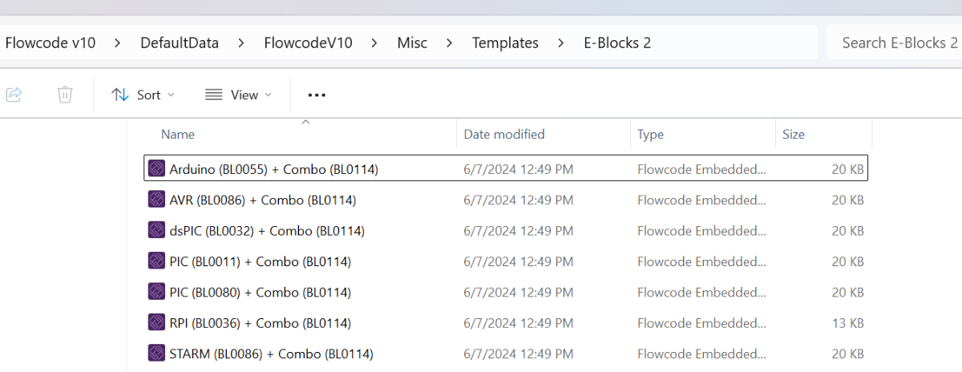The height and width of the screenshot is (372, 962).
Task: Navigate to Misc in breadcrumb path
Action: coord(412,43)
